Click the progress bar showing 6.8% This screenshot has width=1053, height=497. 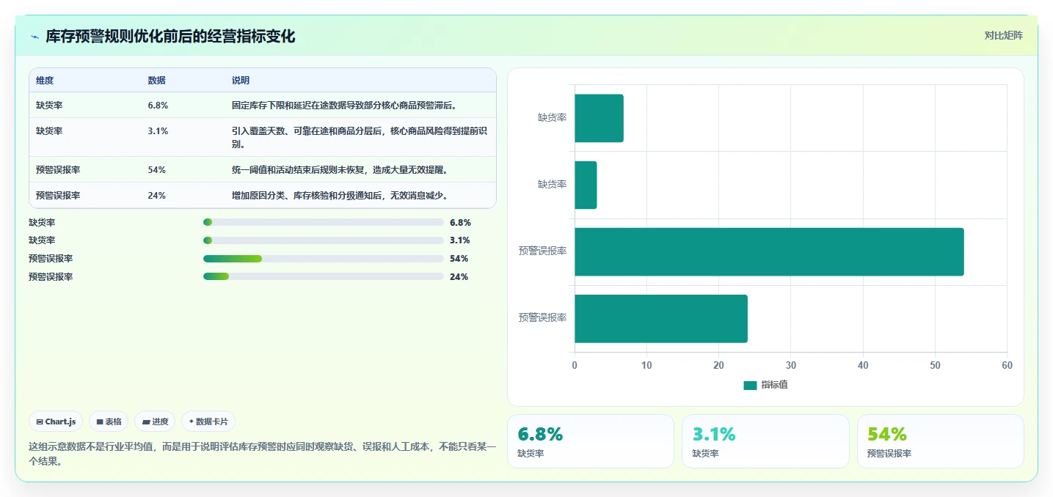pyautogui.click(x=324, y=222)
